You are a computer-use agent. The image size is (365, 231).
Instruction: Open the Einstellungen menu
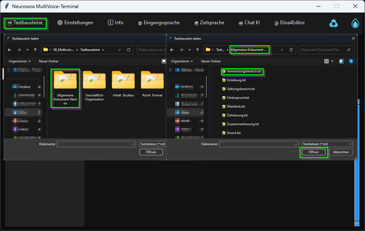coord(75,23)
